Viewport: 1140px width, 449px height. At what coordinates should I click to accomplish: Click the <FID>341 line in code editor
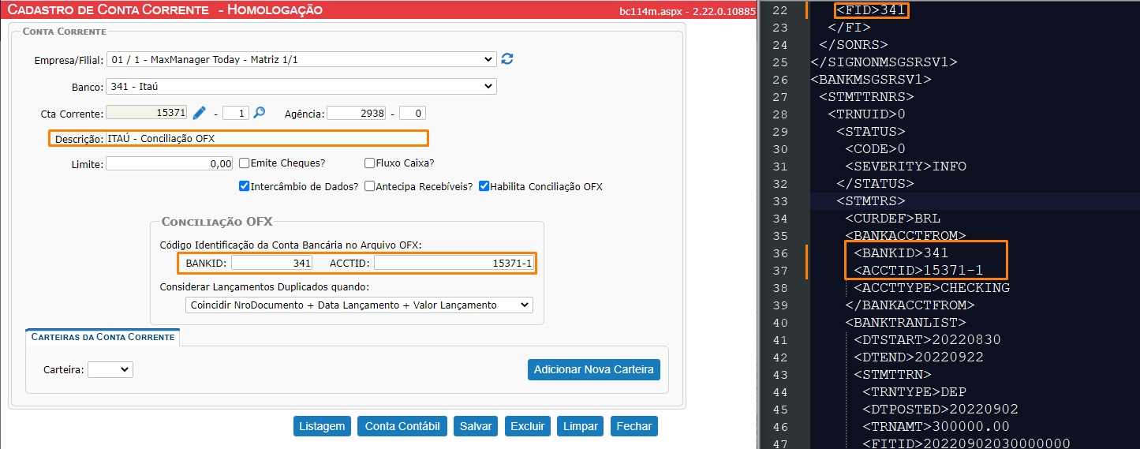871,10
